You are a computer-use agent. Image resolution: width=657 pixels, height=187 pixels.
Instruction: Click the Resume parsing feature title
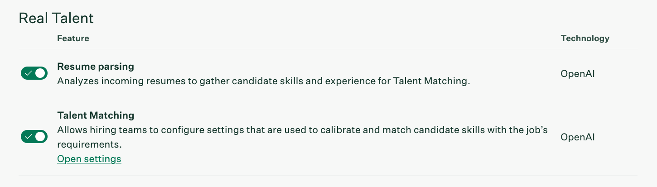point(96,67)
